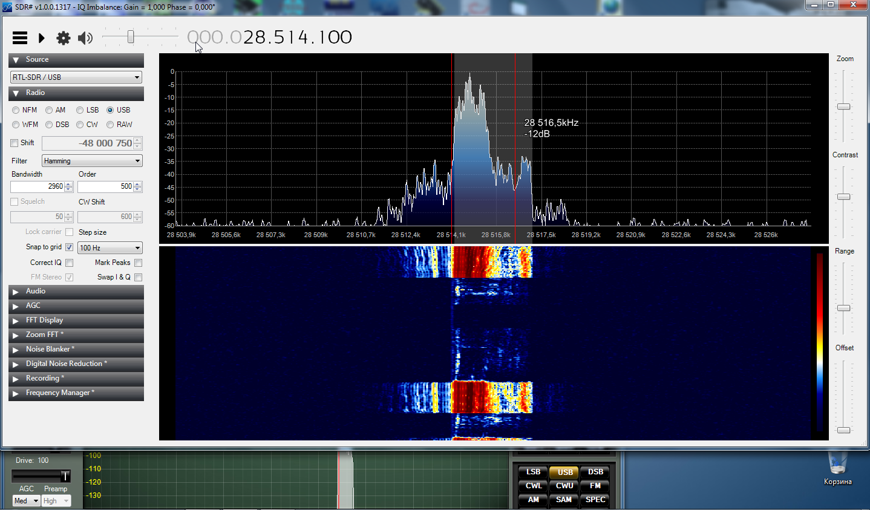The width and height of the screenshot is (870, 510).
Task: Expand the Audio panel
Action: tap(16, 292)
